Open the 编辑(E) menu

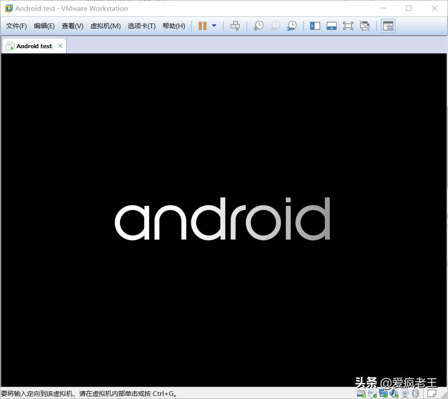[44, 26]
